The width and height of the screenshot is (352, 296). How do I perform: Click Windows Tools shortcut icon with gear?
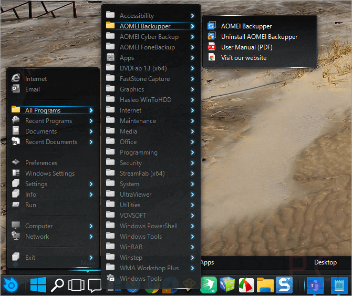click(110, 278)
